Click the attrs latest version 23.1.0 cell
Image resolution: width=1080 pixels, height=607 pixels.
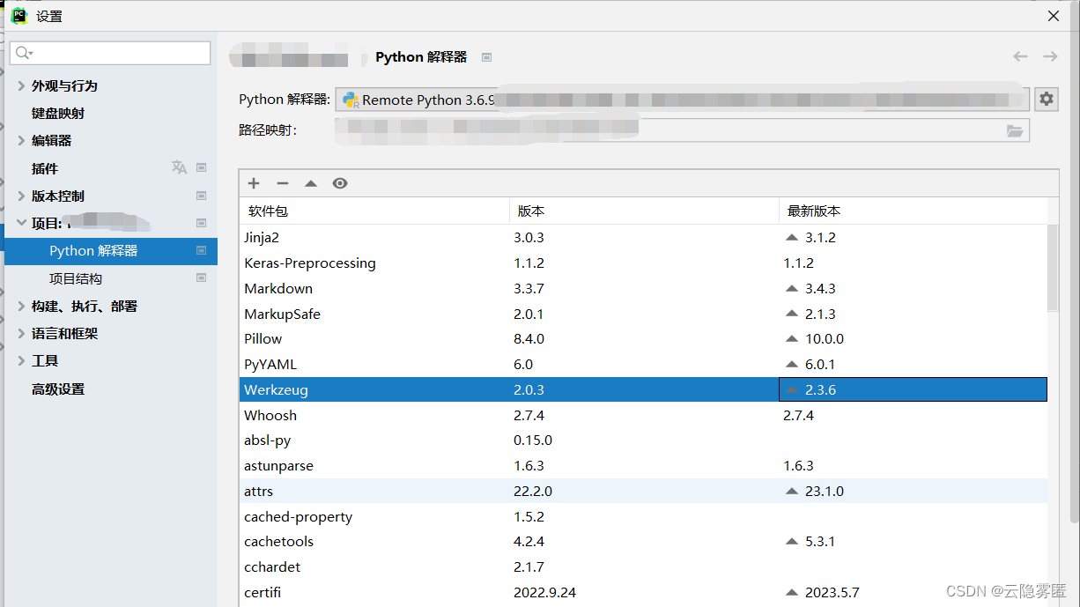point(913,491)
